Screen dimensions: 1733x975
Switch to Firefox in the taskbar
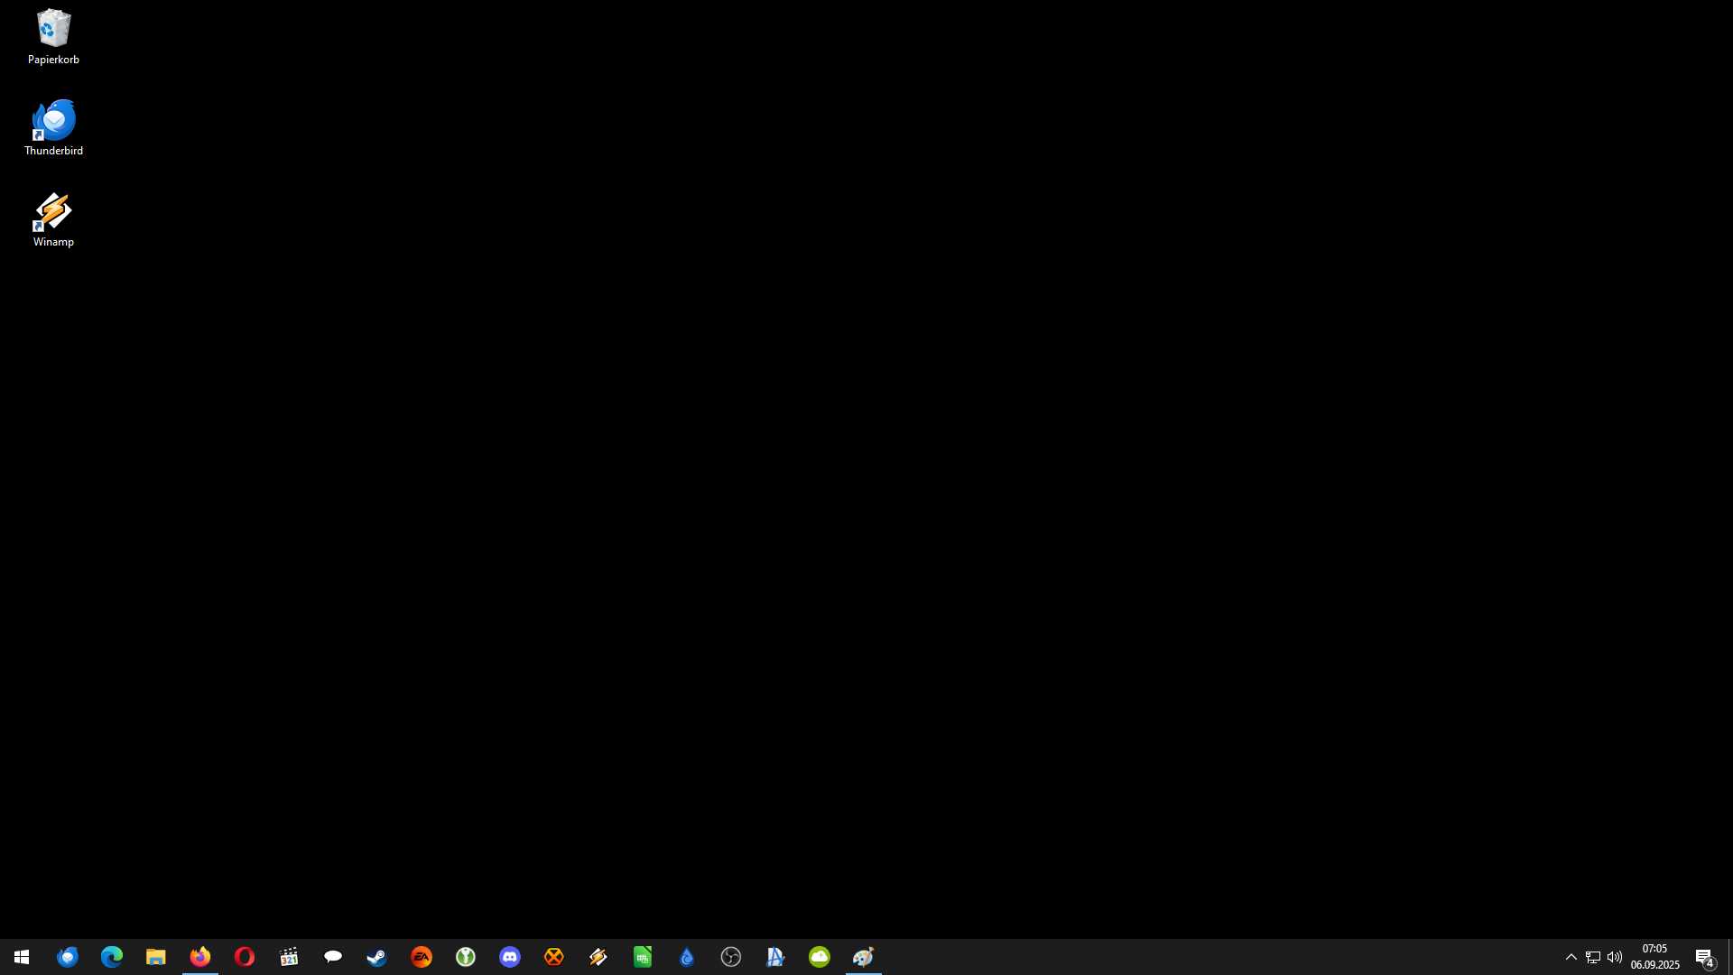200,957
